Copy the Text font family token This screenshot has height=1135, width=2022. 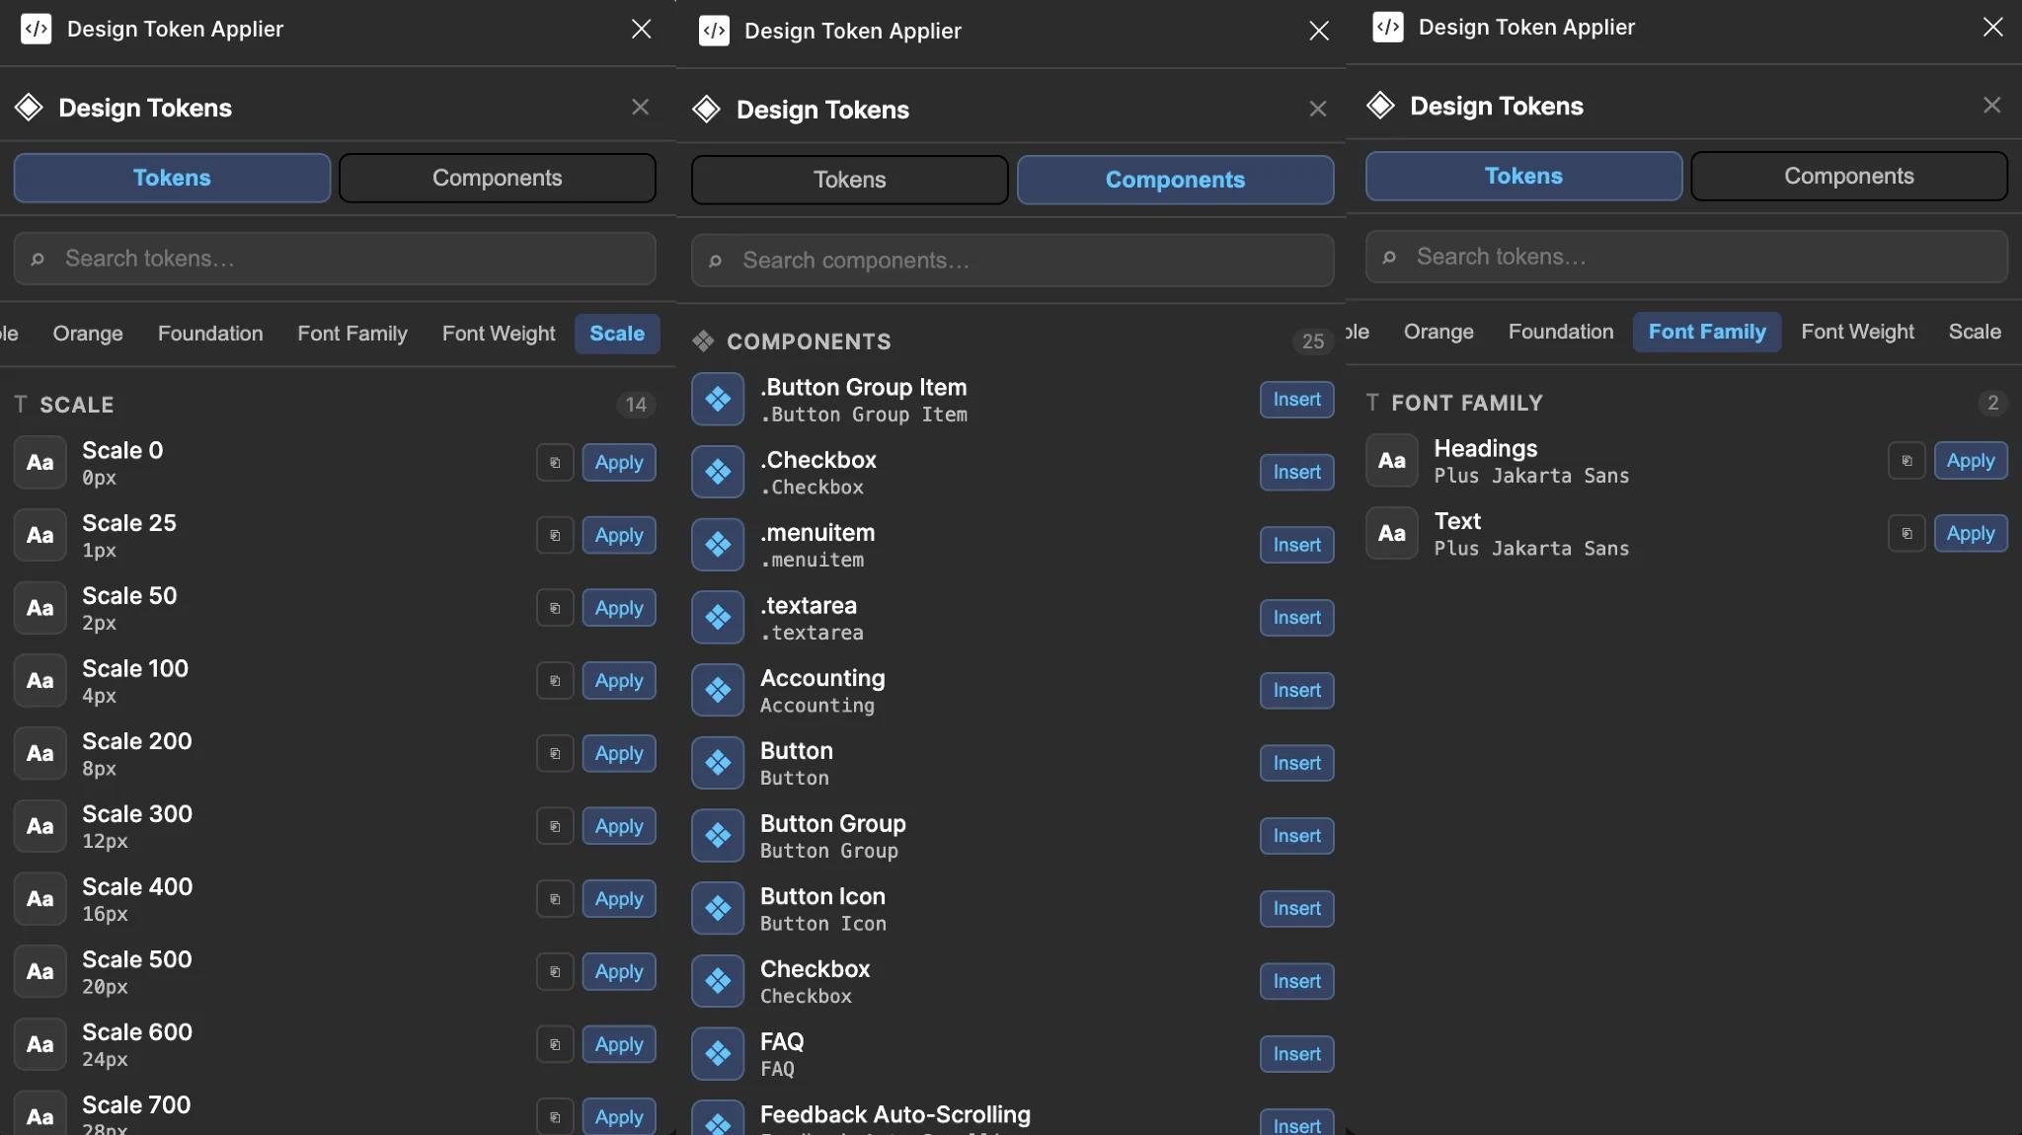click(x=1906, y=534)
